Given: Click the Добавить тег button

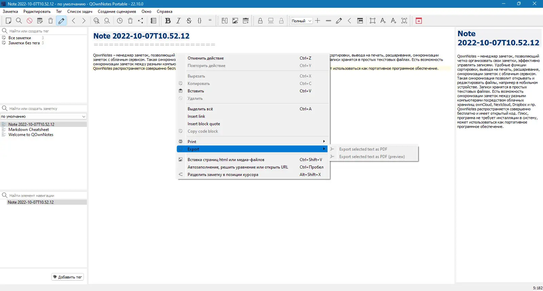Looking at the screenshot, I should pyautogui.click(x=68, y=277).
